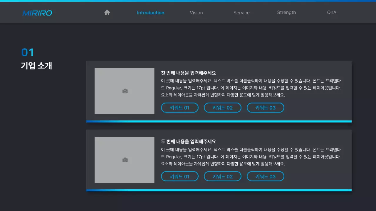This screenshot has height=211, width=376.
Task: Navigate to the Strength page
Action: pyautogui.click(x=286, y=12)
